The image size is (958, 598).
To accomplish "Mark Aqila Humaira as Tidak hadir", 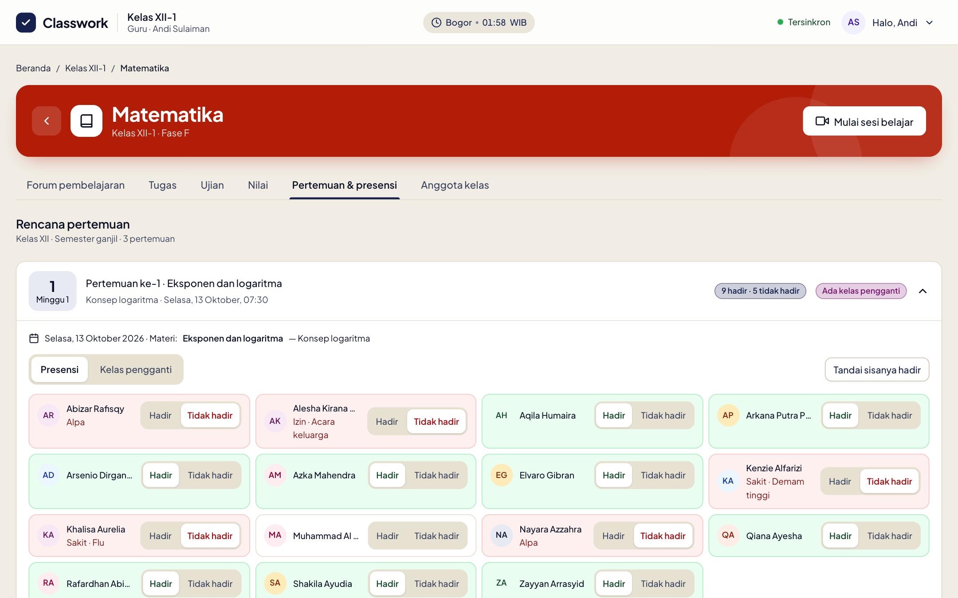I will [x=663, y=415].
